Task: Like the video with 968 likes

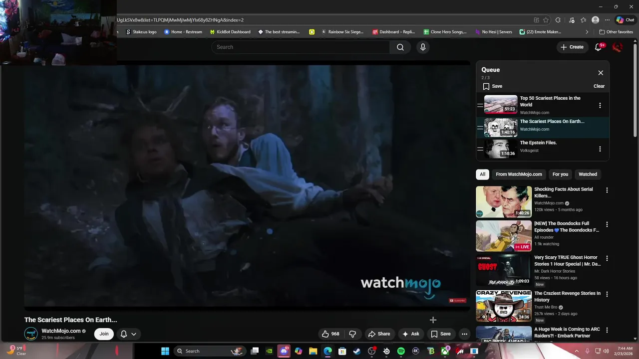Action: [x=330, y=334]
